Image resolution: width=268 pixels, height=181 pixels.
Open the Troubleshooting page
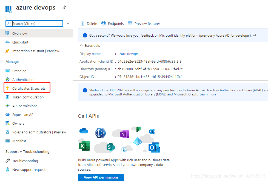(x=25, y=161)
